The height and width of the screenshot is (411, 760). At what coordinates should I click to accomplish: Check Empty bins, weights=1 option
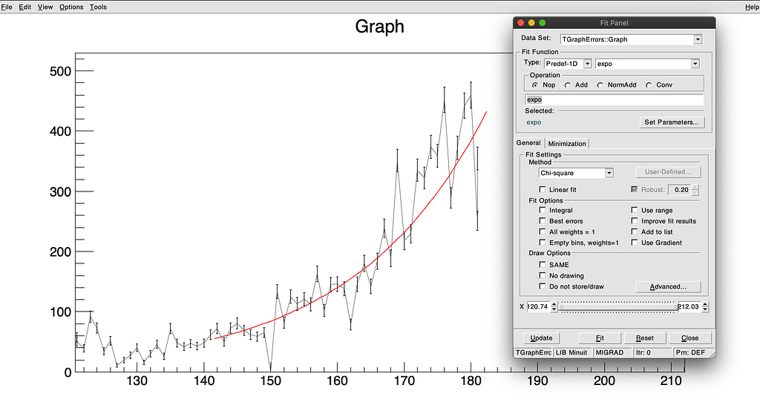coord(543,243)
